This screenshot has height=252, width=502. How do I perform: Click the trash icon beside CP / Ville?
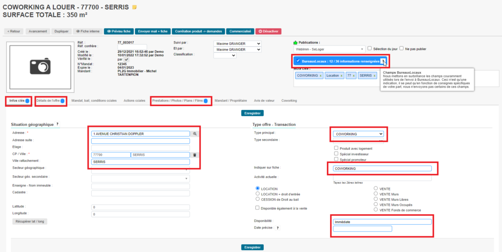194,155
